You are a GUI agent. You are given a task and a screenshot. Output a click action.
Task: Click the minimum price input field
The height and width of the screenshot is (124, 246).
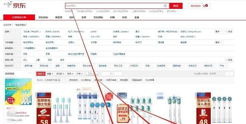tap(105, 74)
